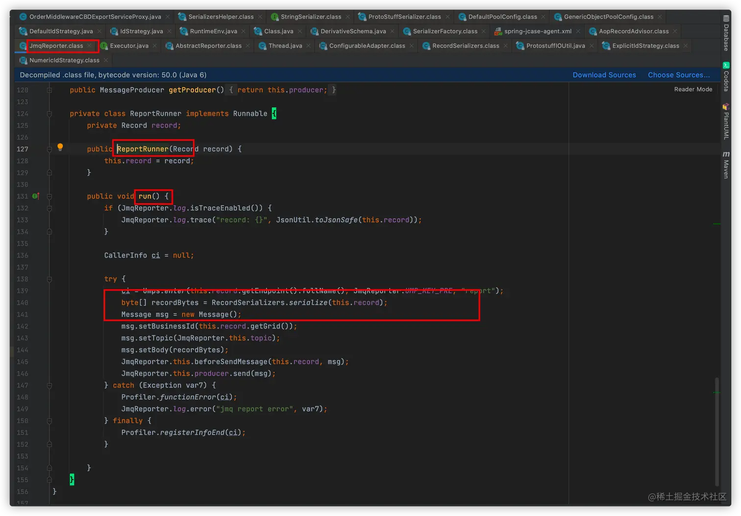Collapse run() method fold at line 131
The image size is (741, 516).
coord(49,196)
